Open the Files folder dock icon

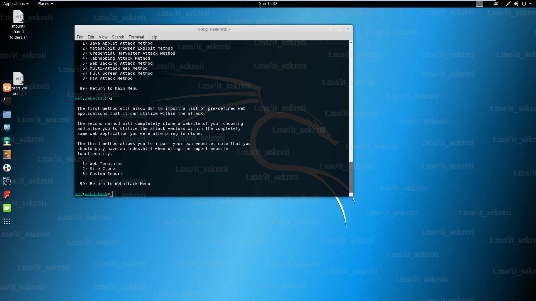(7, 114)
